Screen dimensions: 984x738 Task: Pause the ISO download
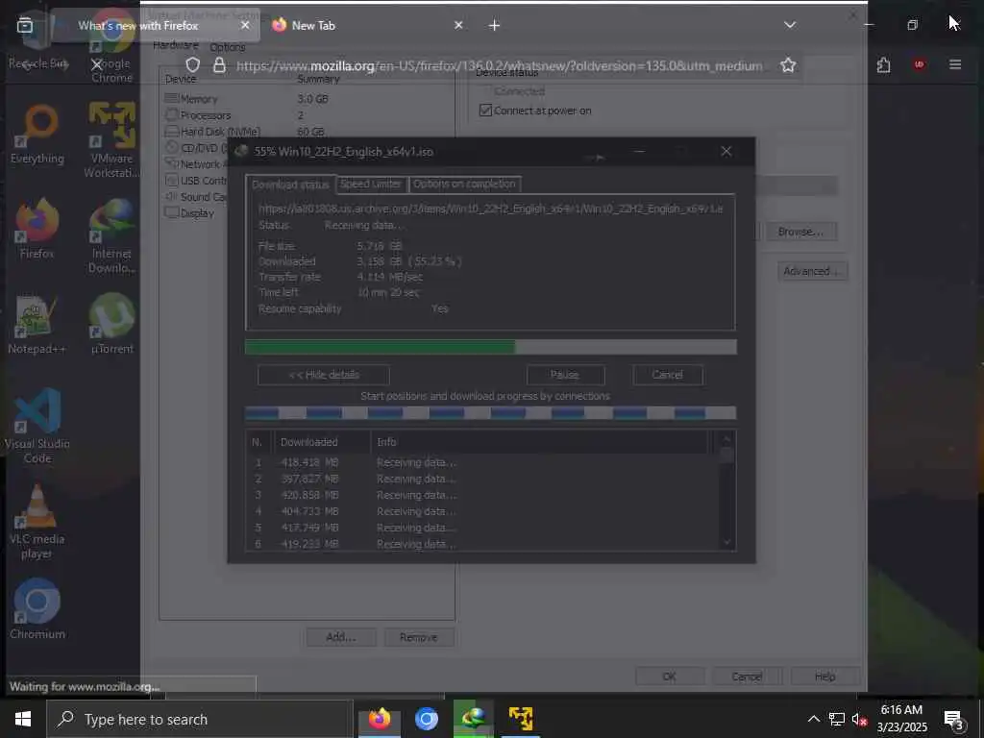click(x=565, y=375)
